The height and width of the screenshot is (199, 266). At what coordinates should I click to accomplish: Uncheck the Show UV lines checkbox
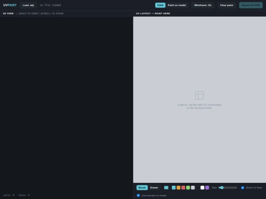click(x=242, y=188)
